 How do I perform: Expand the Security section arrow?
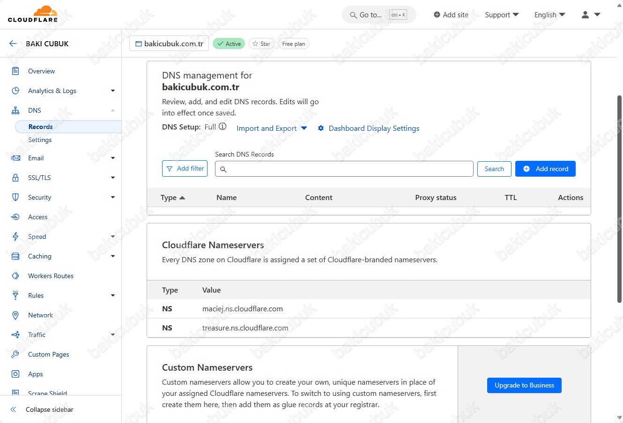click(x=113, y=197)
